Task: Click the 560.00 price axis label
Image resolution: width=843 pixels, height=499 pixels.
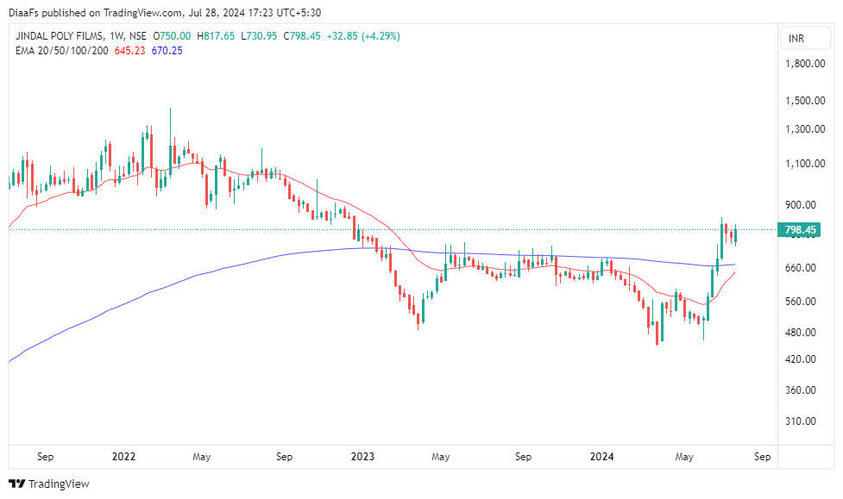Action: [x=801, y=302]
